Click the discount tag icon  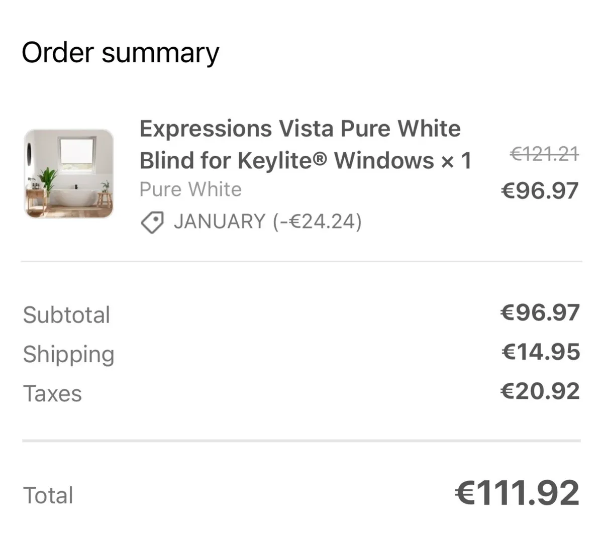[152, 222]
